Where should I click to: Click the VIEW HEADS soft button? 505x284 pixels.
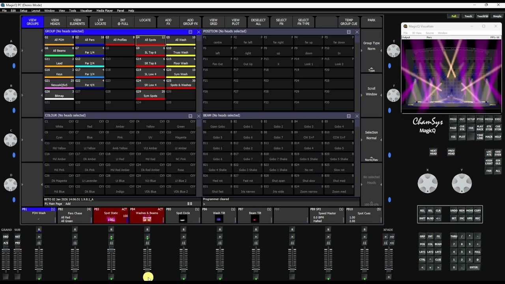(55, 22)
